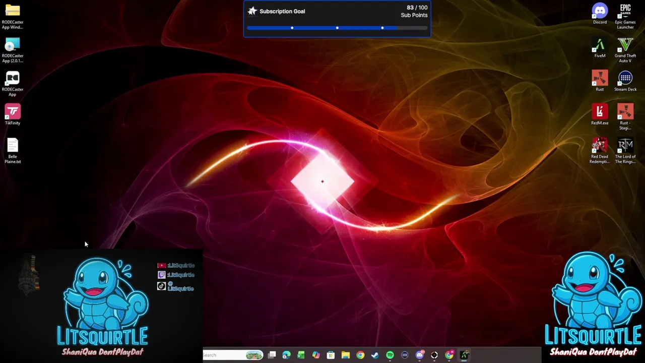Image resolution: width=645 pixels, height=363 pixels.
Task: Select the RODECaster App (2.0.1) installer icon
Action: point(13,50)
